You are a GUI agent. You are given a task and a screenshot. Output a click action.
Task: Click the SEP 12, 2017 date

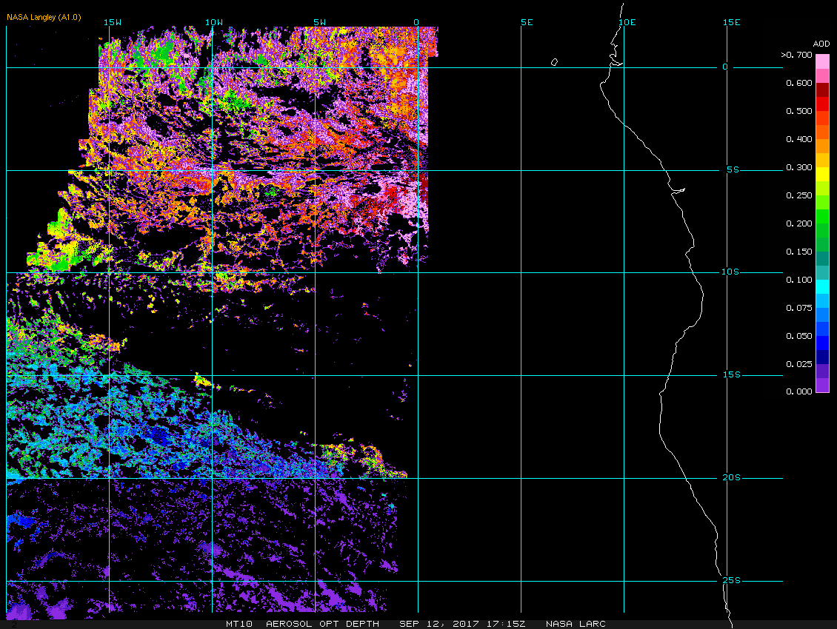[x=438, y=624]
